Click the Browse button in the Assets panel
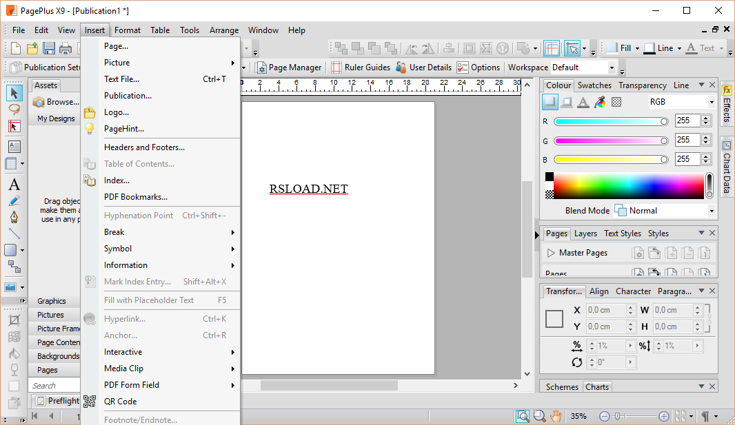Image resolution: width=735 pixels, height=425 pixels. coord(56,102)
